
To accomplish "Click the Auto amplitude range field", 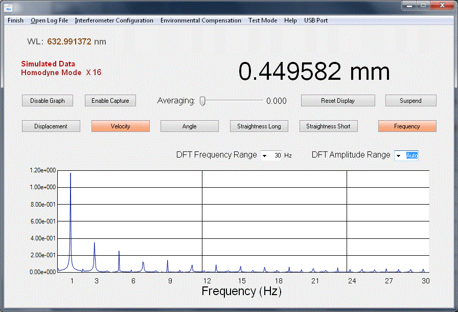I will click(x=412, y=155).
